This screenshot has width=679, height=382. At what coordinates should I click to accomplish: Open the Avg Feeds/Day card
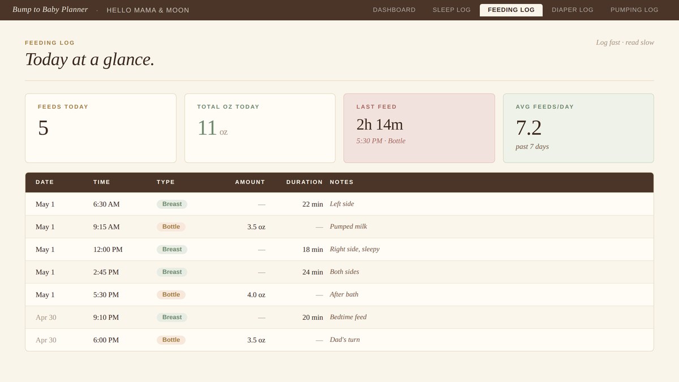578,128
